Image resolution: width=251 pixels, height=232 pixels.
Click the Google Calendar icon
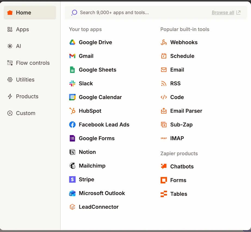click(x=72, y=97)
